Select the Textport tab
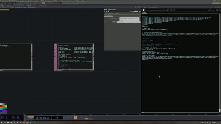This screenshot has width=221, height=124. [144, 12]
